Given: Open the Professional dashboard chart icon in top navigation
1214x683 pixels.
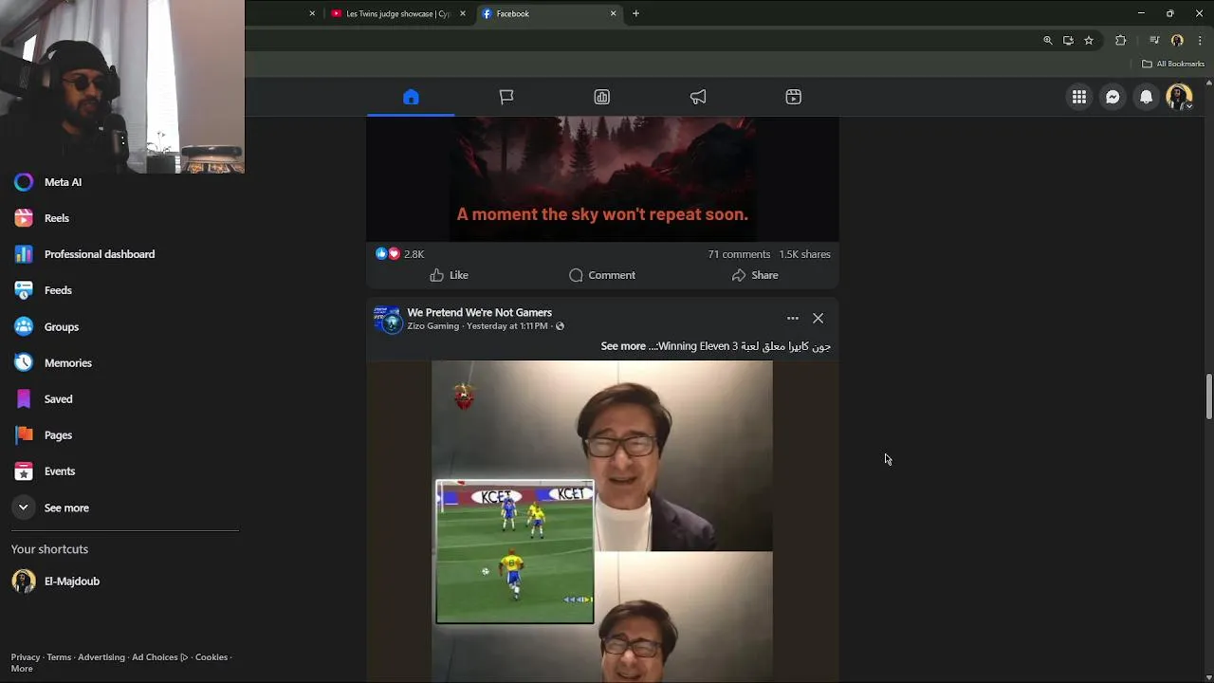Looking at the screenshot, I should (x=602, y=97).
